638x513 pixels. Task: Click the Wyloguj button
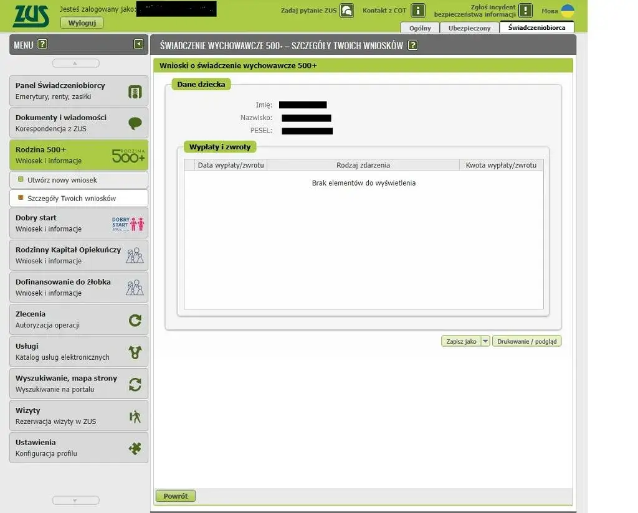click(x=82, y=23)
